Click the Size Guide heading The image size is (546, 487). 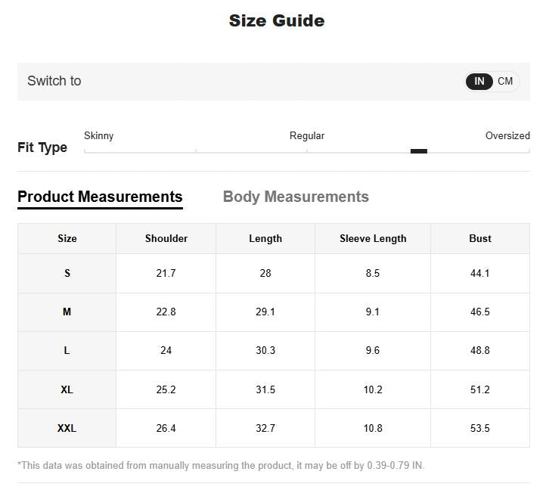pos(277,21)
